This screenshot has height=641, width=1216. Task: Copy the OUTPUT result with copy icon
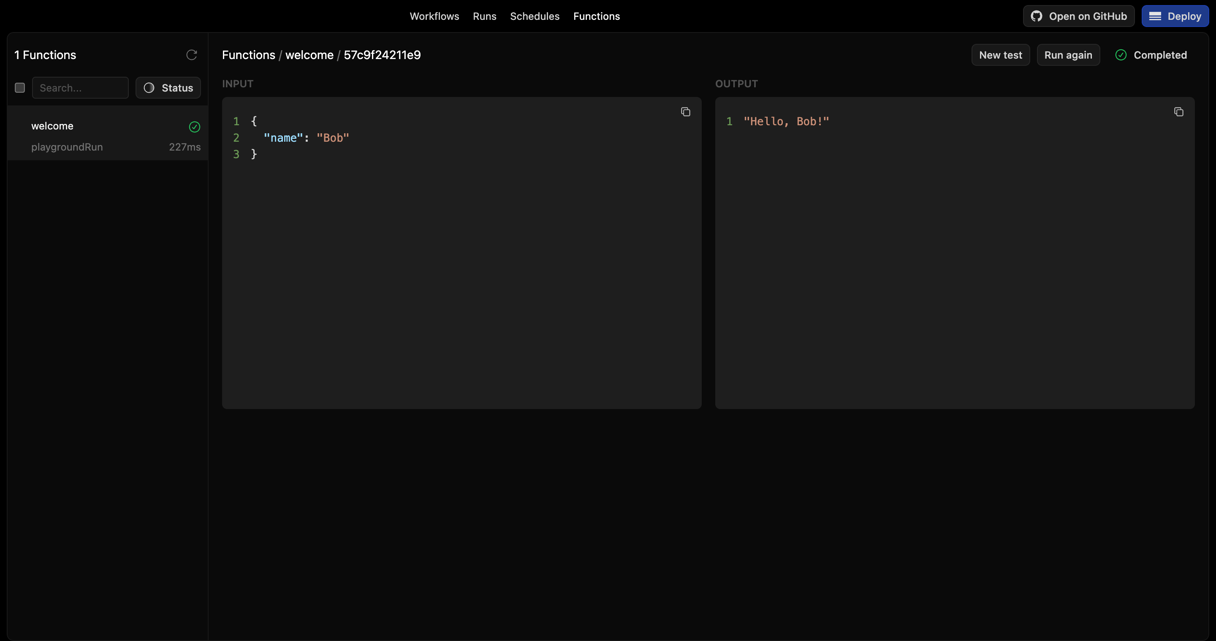point(1178,112)
